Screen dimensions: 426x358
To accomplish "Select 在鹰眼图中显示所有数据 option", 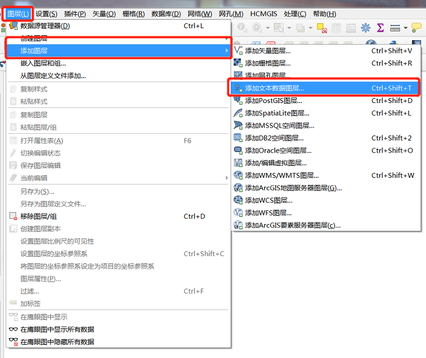I will click(x=57, y=329).
